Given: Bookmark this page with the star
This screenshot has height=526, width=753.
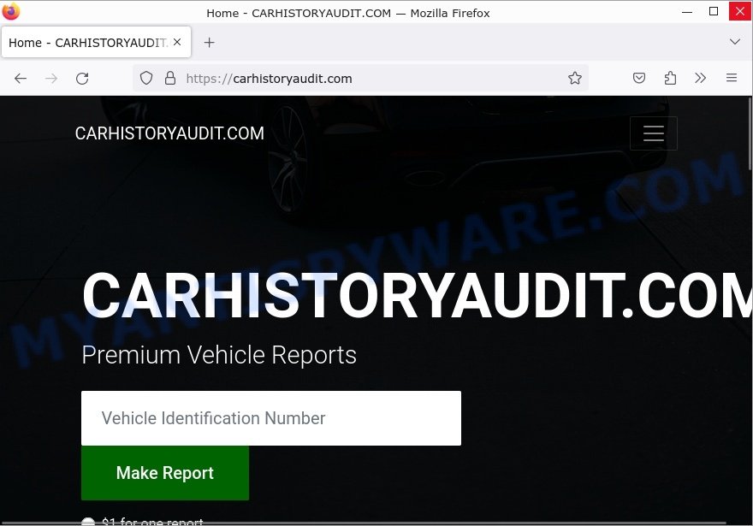Looking at the screenshot, I should [575, 78].
